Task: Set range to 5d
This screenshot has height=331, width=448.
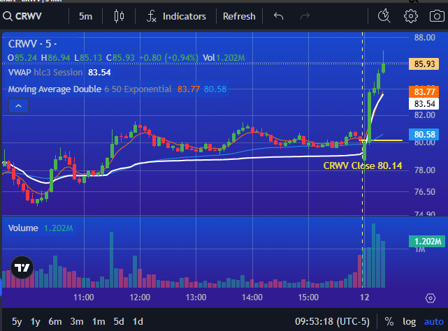Action: coord(119,322)
